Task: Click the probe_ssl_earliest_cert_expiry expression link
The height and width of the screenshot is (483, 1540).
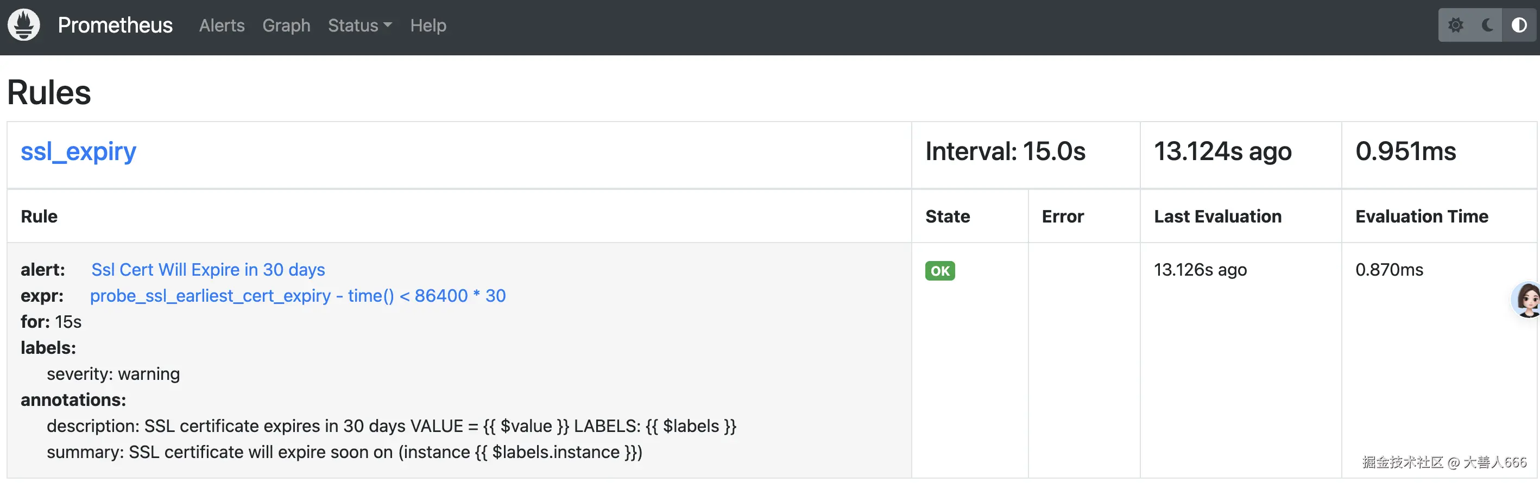Action: (298, 296)
